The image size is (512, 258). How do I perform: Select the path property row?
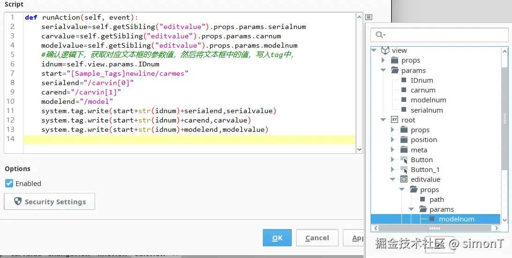coord(437,200)
